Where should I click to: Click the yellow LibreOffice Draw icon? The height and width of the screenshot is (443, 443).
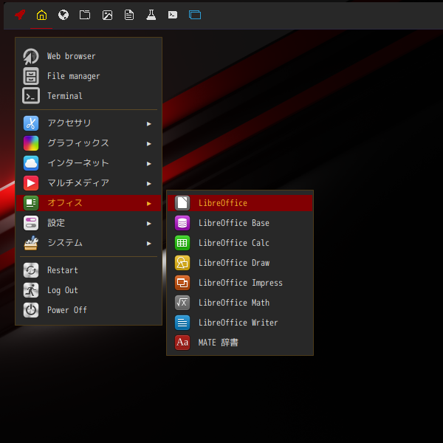click(182, 263)
